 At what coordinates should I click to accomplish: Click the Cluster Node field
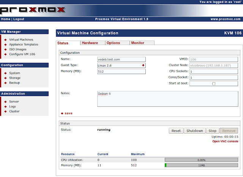[x=214, y=65]
